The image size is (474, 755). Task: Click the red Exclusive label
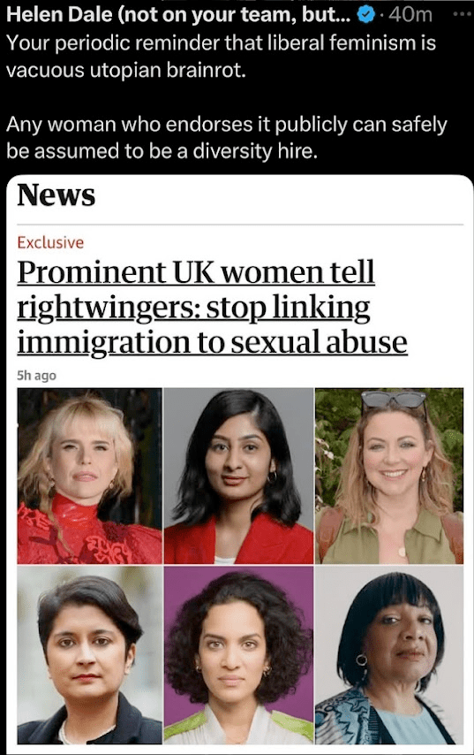(50, 242)
